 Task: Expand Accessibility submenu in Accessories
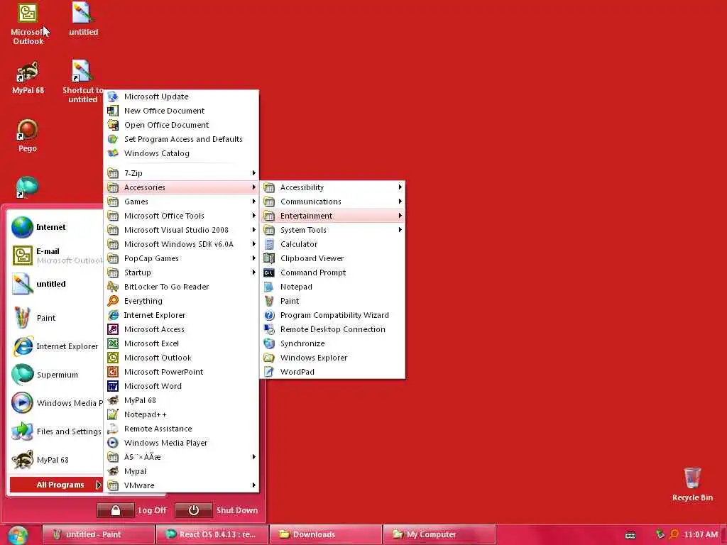click(332, 187)
